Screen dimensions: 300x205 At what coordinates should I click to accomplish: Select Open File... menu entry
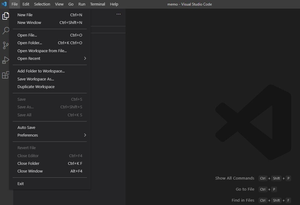(x=50, y=35)
